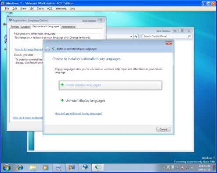Switch to the globe taskbar application
The image size is (217, 173).
(85, 168)
